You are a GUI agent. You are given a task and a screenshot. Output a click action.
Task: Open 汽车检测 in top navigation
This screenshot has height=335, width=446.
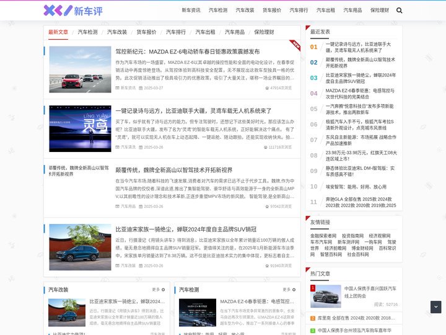(x=218, y=11)
